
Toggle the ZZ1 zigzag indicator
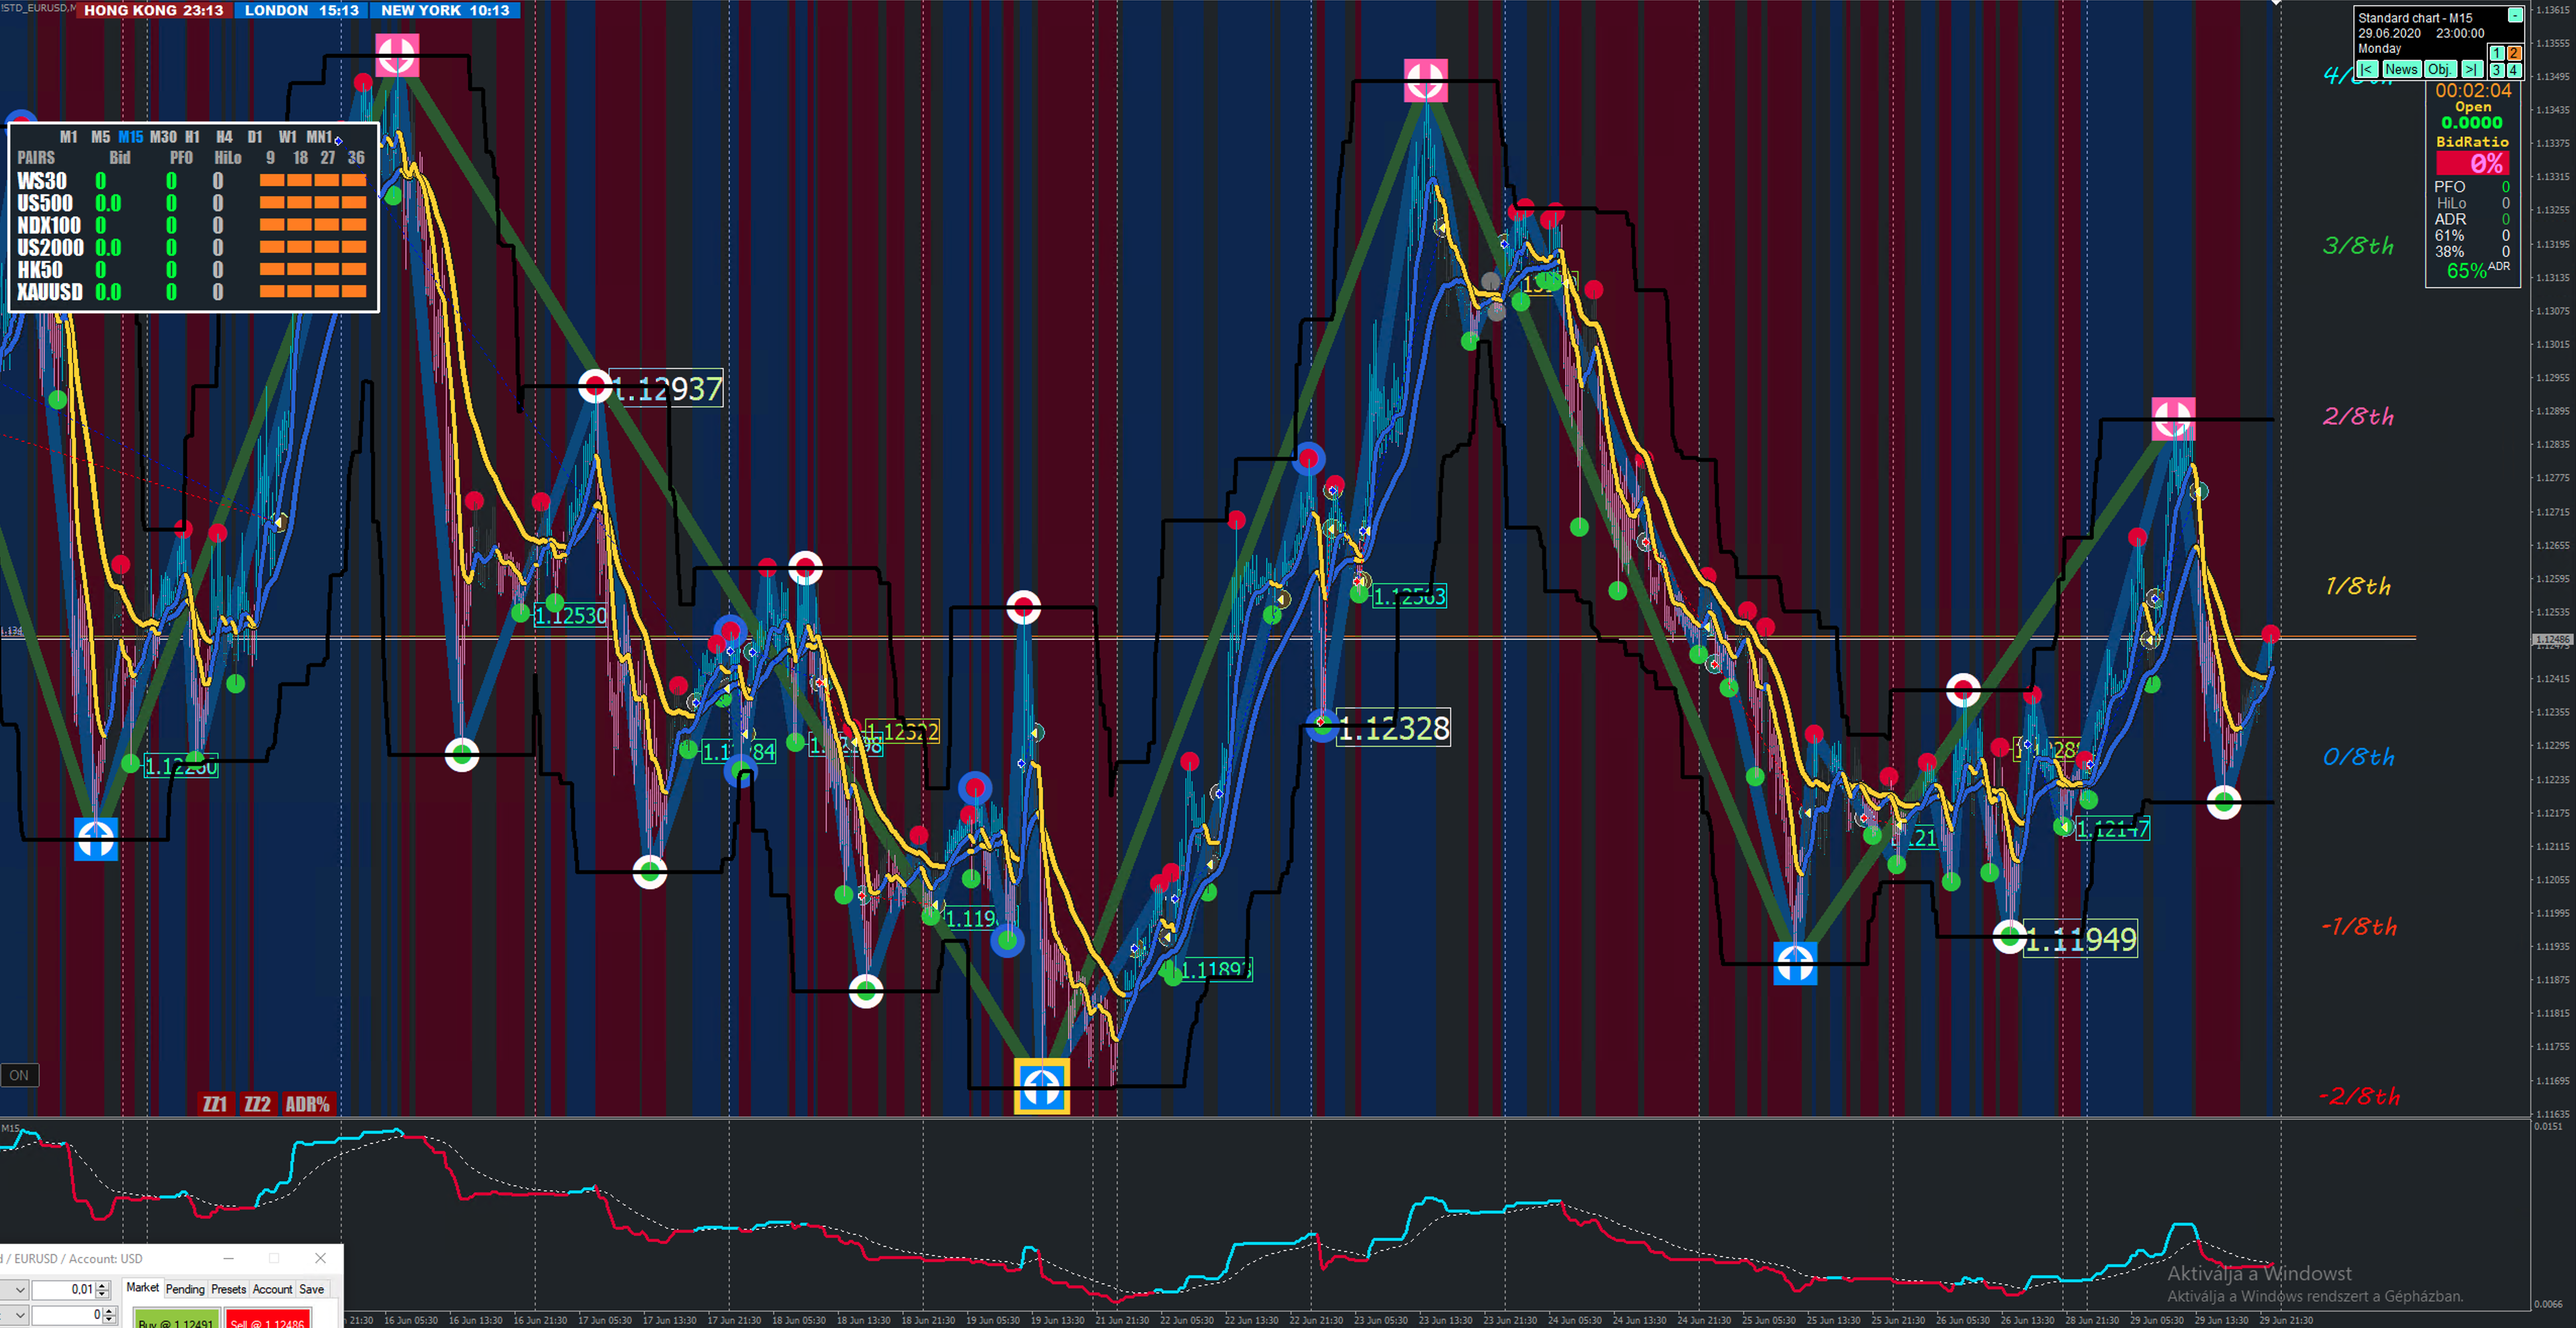(215, 1104)
